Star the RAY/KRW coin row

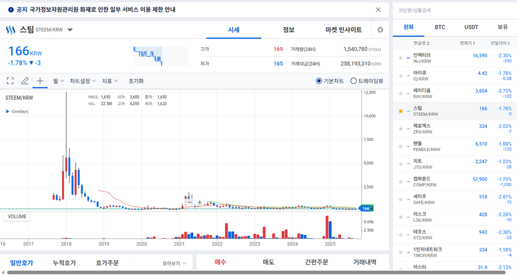coord(401,94)
